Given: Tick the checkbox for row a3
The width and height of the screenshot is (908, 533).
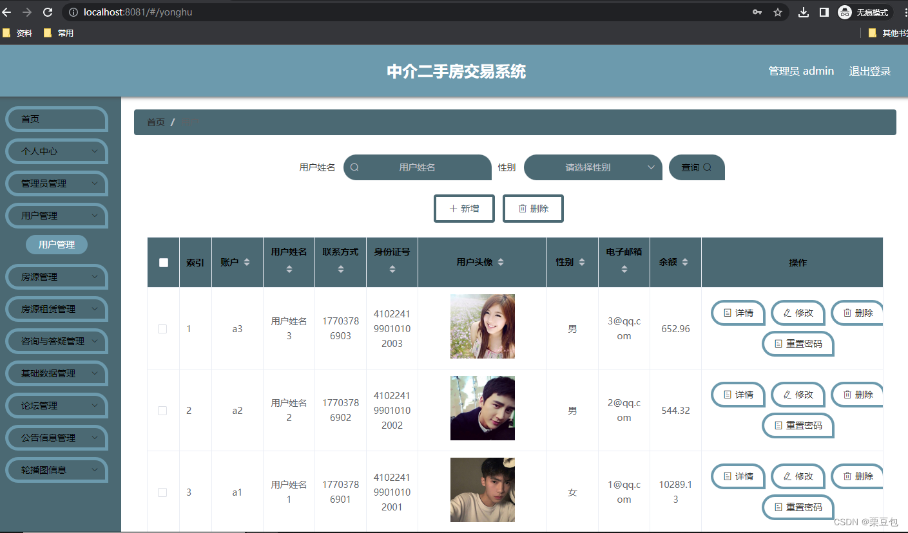Looking at the screenshot, I should (x=162, y=329).
